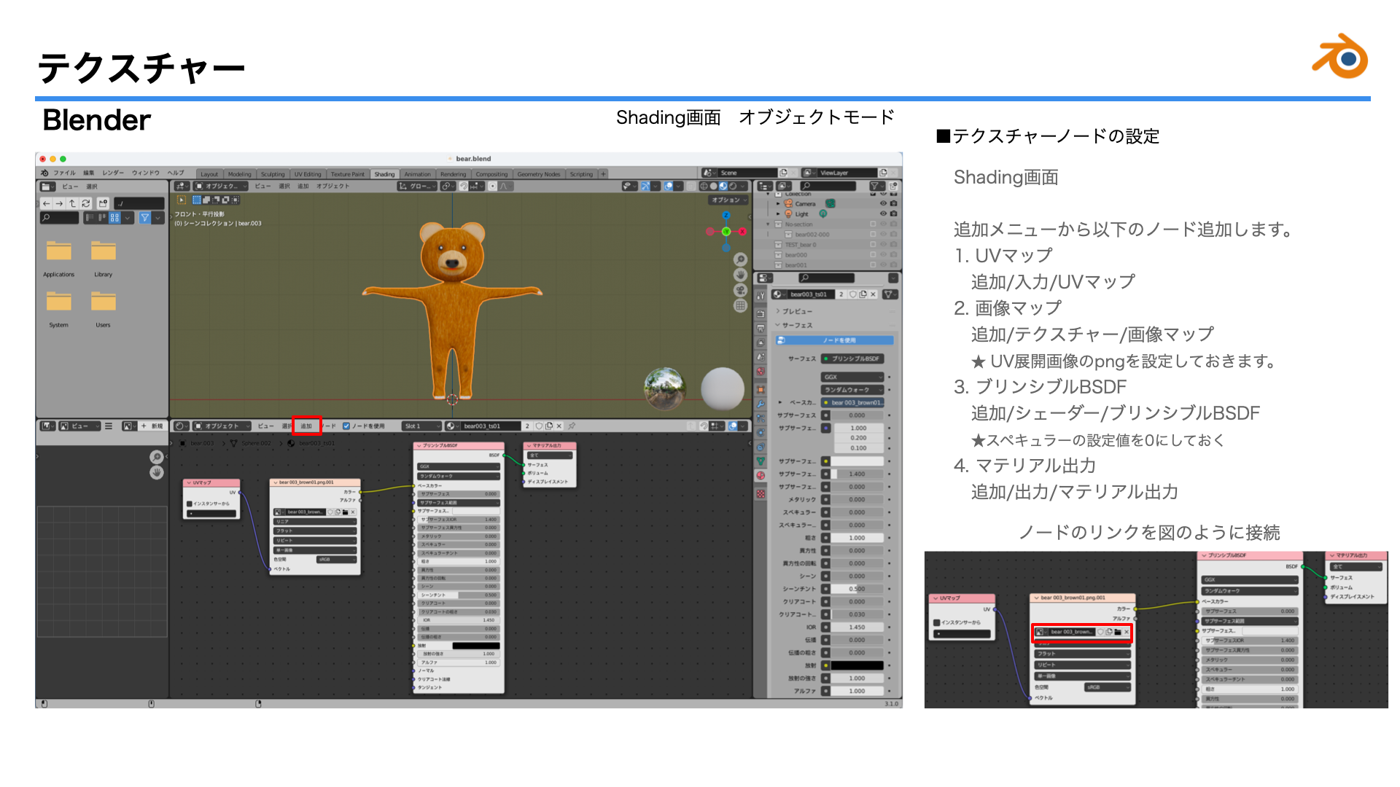The image size is (1400, 787).
Task: Click the pin icon in node editor header
Action: tap(572, 426)
